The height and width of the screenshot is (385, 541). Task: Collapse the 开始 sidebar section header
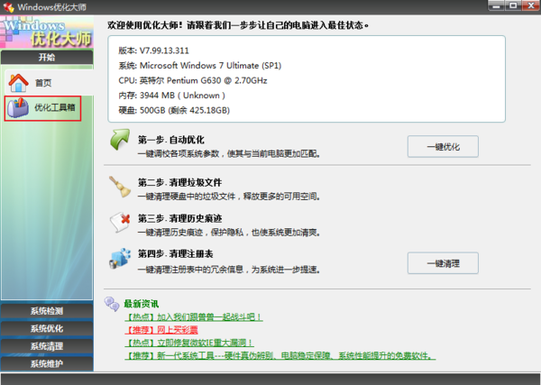pyautogui.click(x=46, y=57)
